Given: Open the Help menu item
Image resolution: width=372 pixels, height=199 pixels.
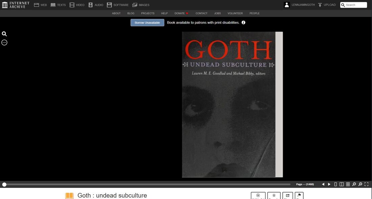Looking at the screenshot, I should click(164, 13).
